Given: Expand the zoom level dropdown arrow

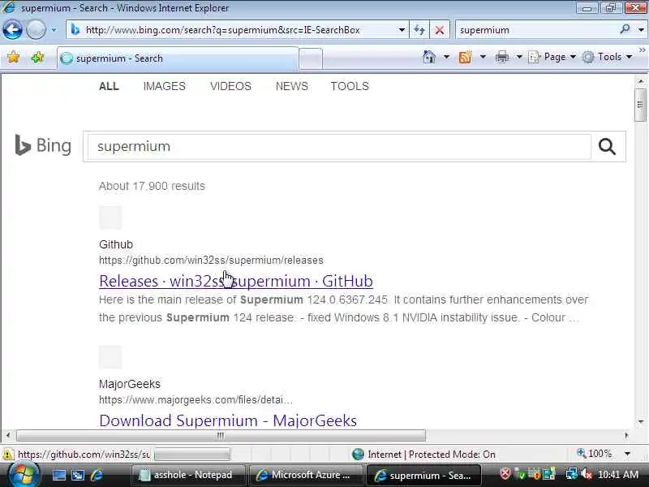Looking at the screenshot, I should coord(627,454).
